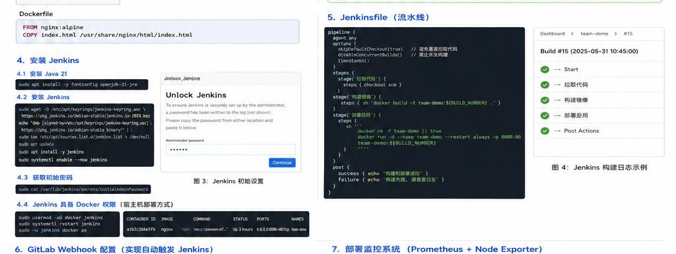Click the sudo apt update command line

pyautogui.click(x=36, y=144)
